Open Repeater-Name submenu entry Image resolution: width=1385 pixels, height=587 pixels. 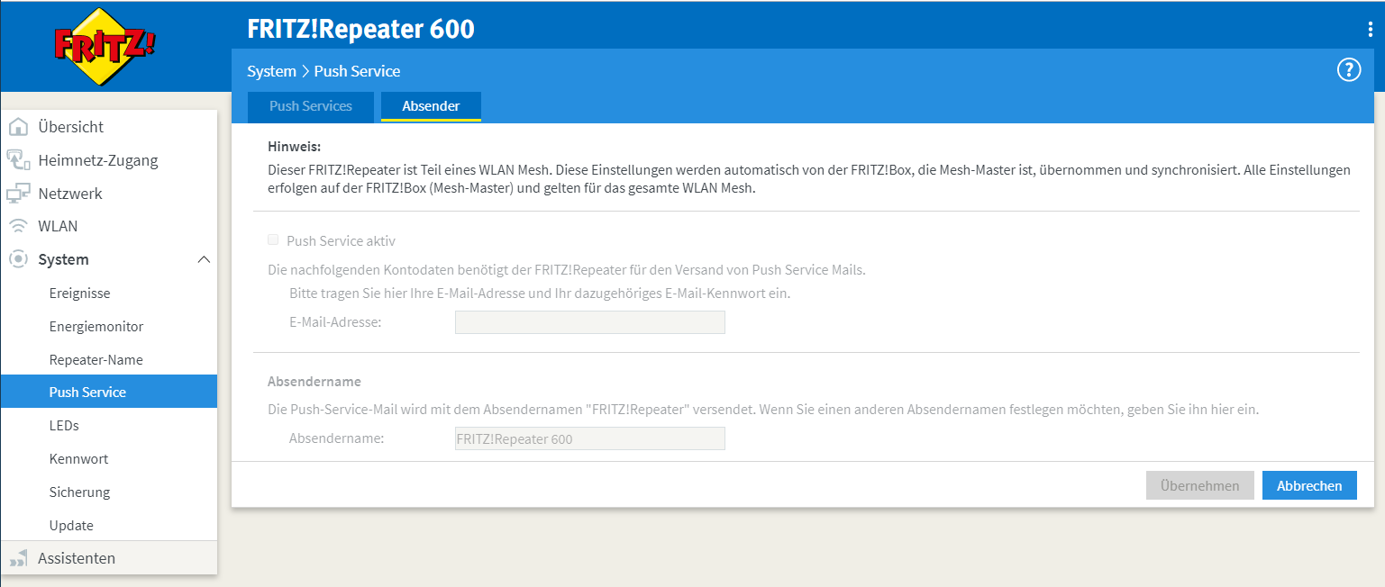click(96, 360)
